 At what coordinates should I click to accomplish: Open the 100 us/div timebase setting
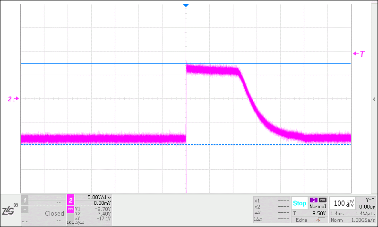[x=344, y=203]
